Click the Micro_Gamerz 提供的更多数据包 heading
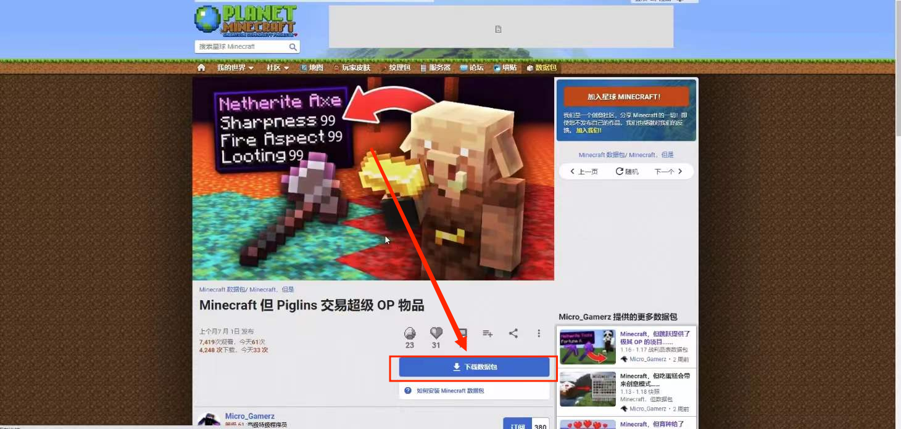The width and height of the screenshot is (901, 429). click(x=618, y=317)
